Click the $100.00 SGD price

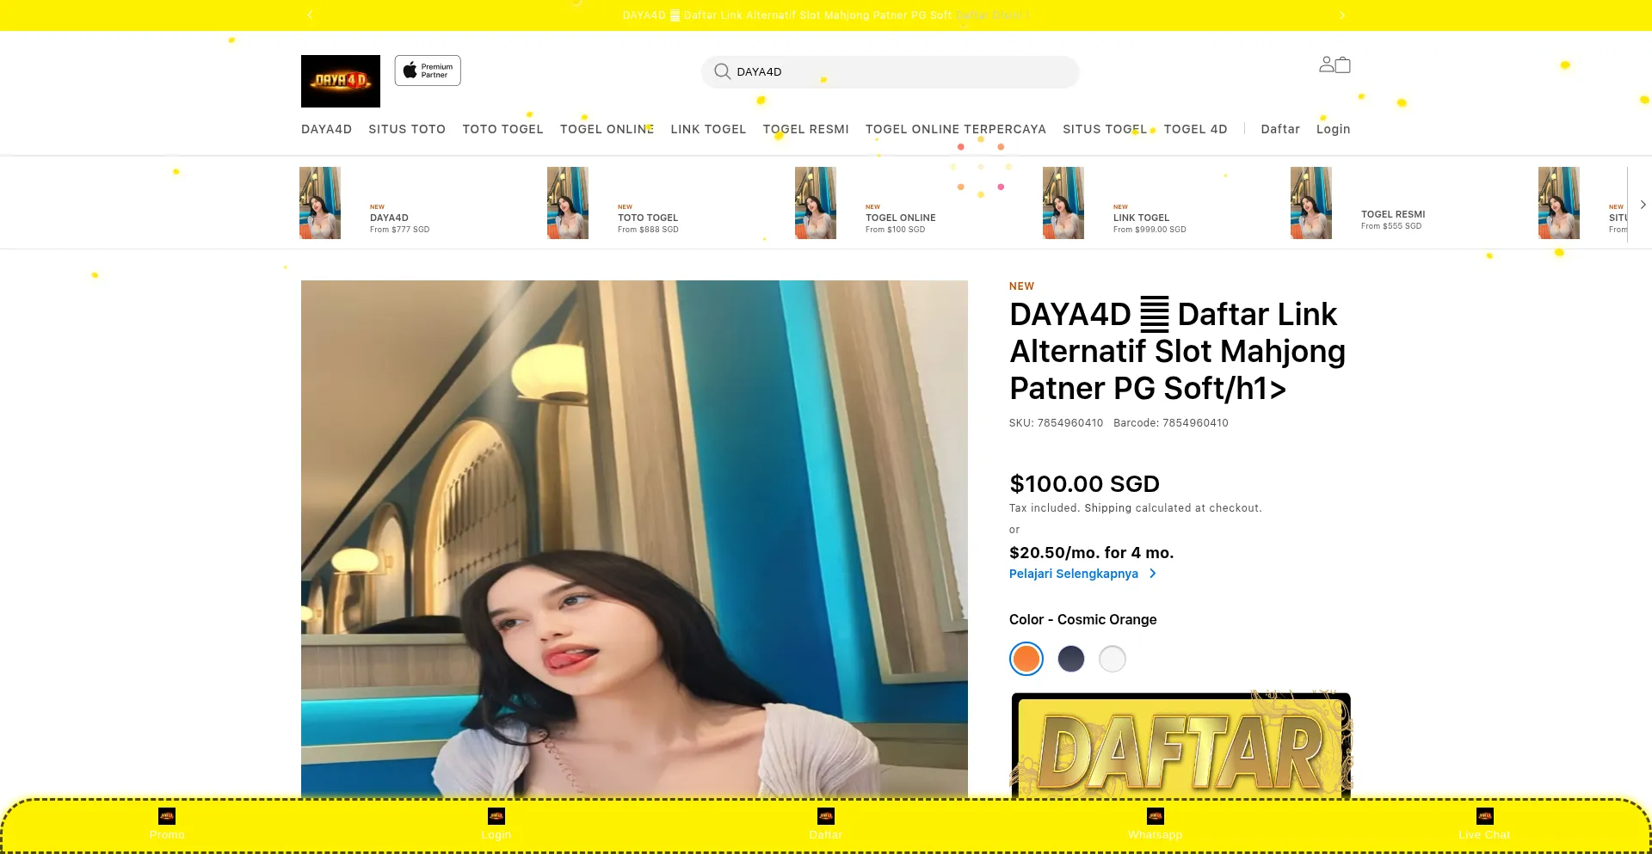[x=1084, y=483]
